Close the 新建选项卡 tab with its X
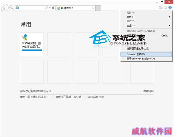174x138 pixels. (x=93, y=8)
